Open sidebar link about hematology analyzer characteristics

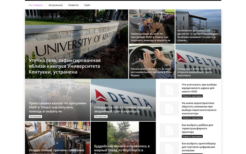(x=199, y=108)
